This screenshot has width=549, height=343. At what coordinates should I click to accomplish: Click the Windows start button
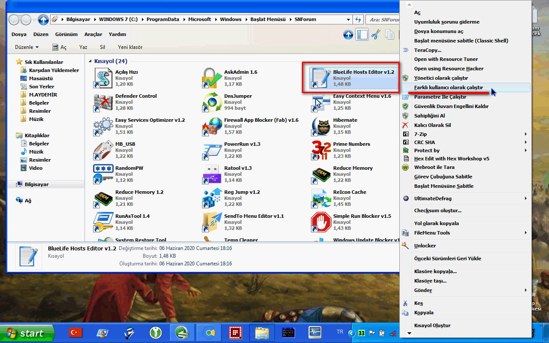[27, 333]
